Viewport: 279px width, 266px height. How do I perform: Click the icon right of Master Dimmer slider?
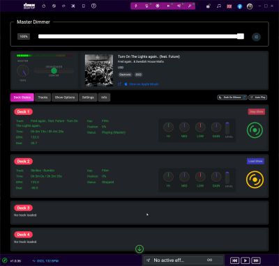[x=257, y=37]
